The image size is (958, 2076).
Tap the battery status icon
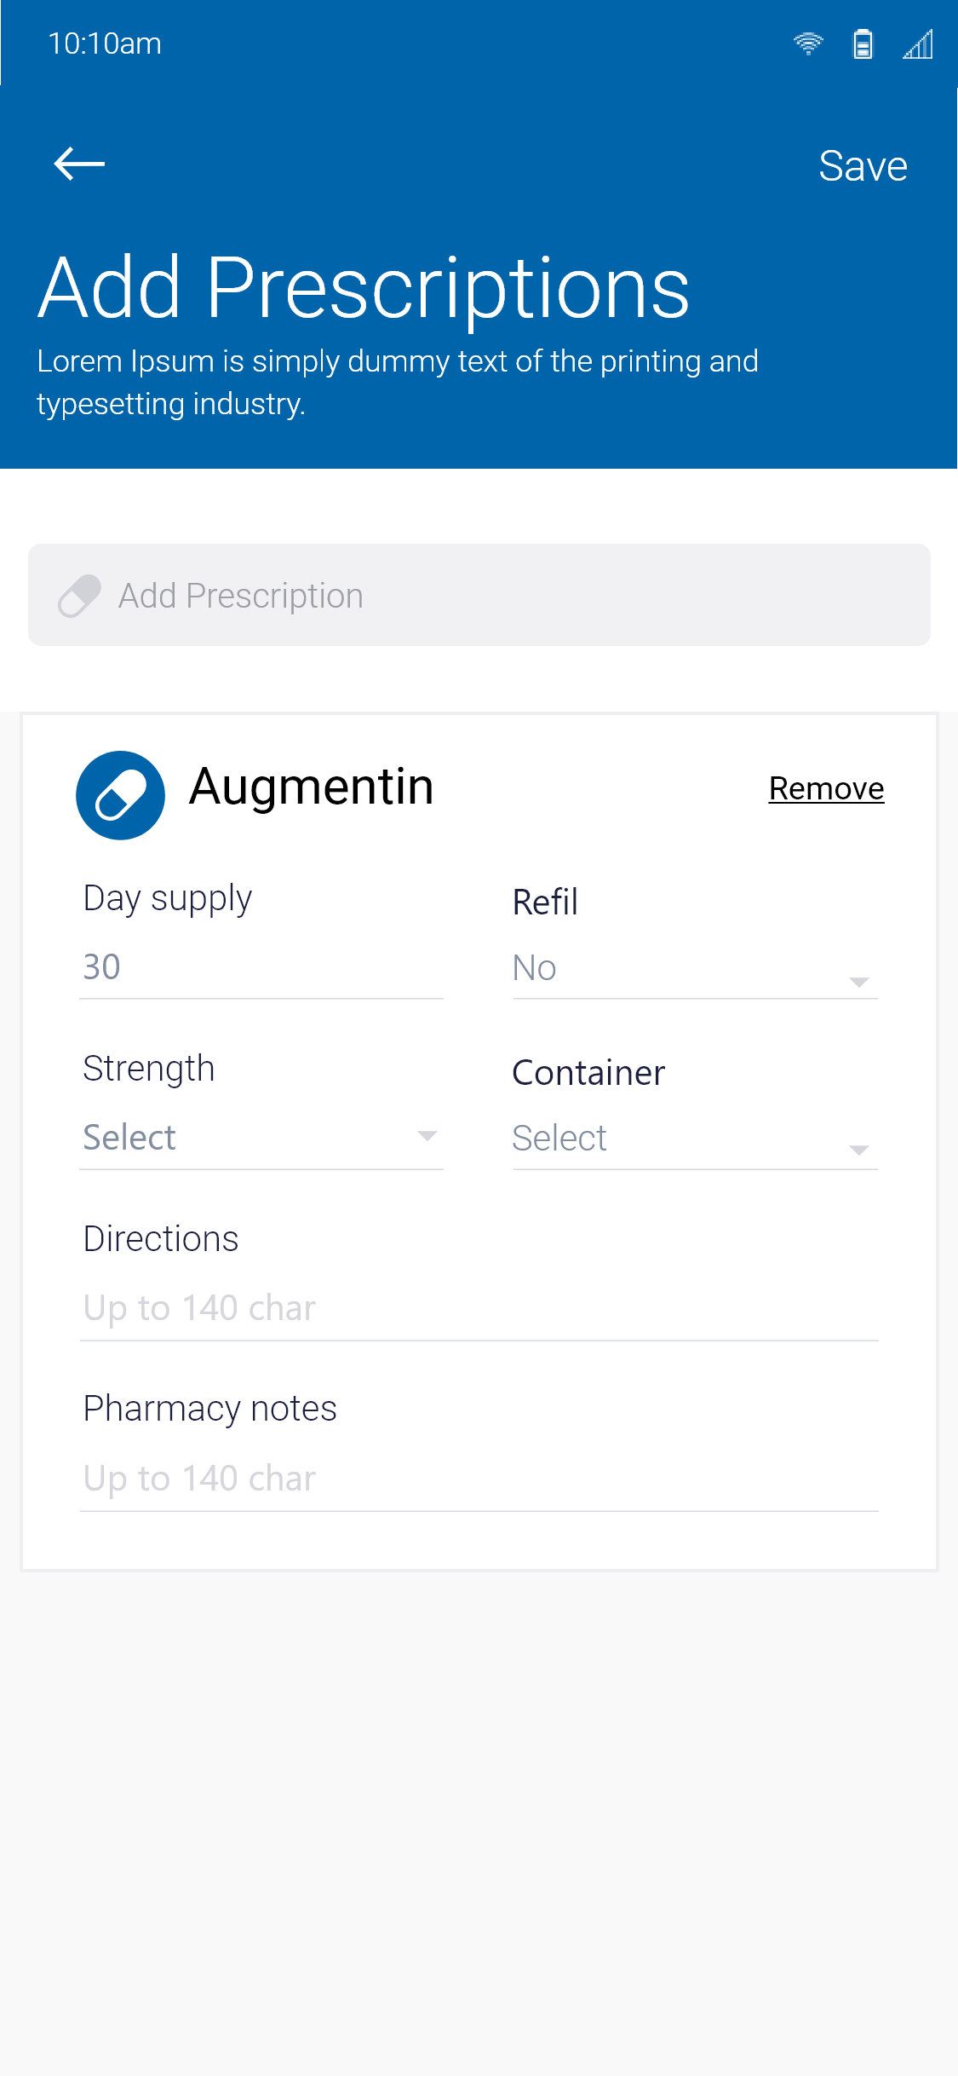coord(863,43)
